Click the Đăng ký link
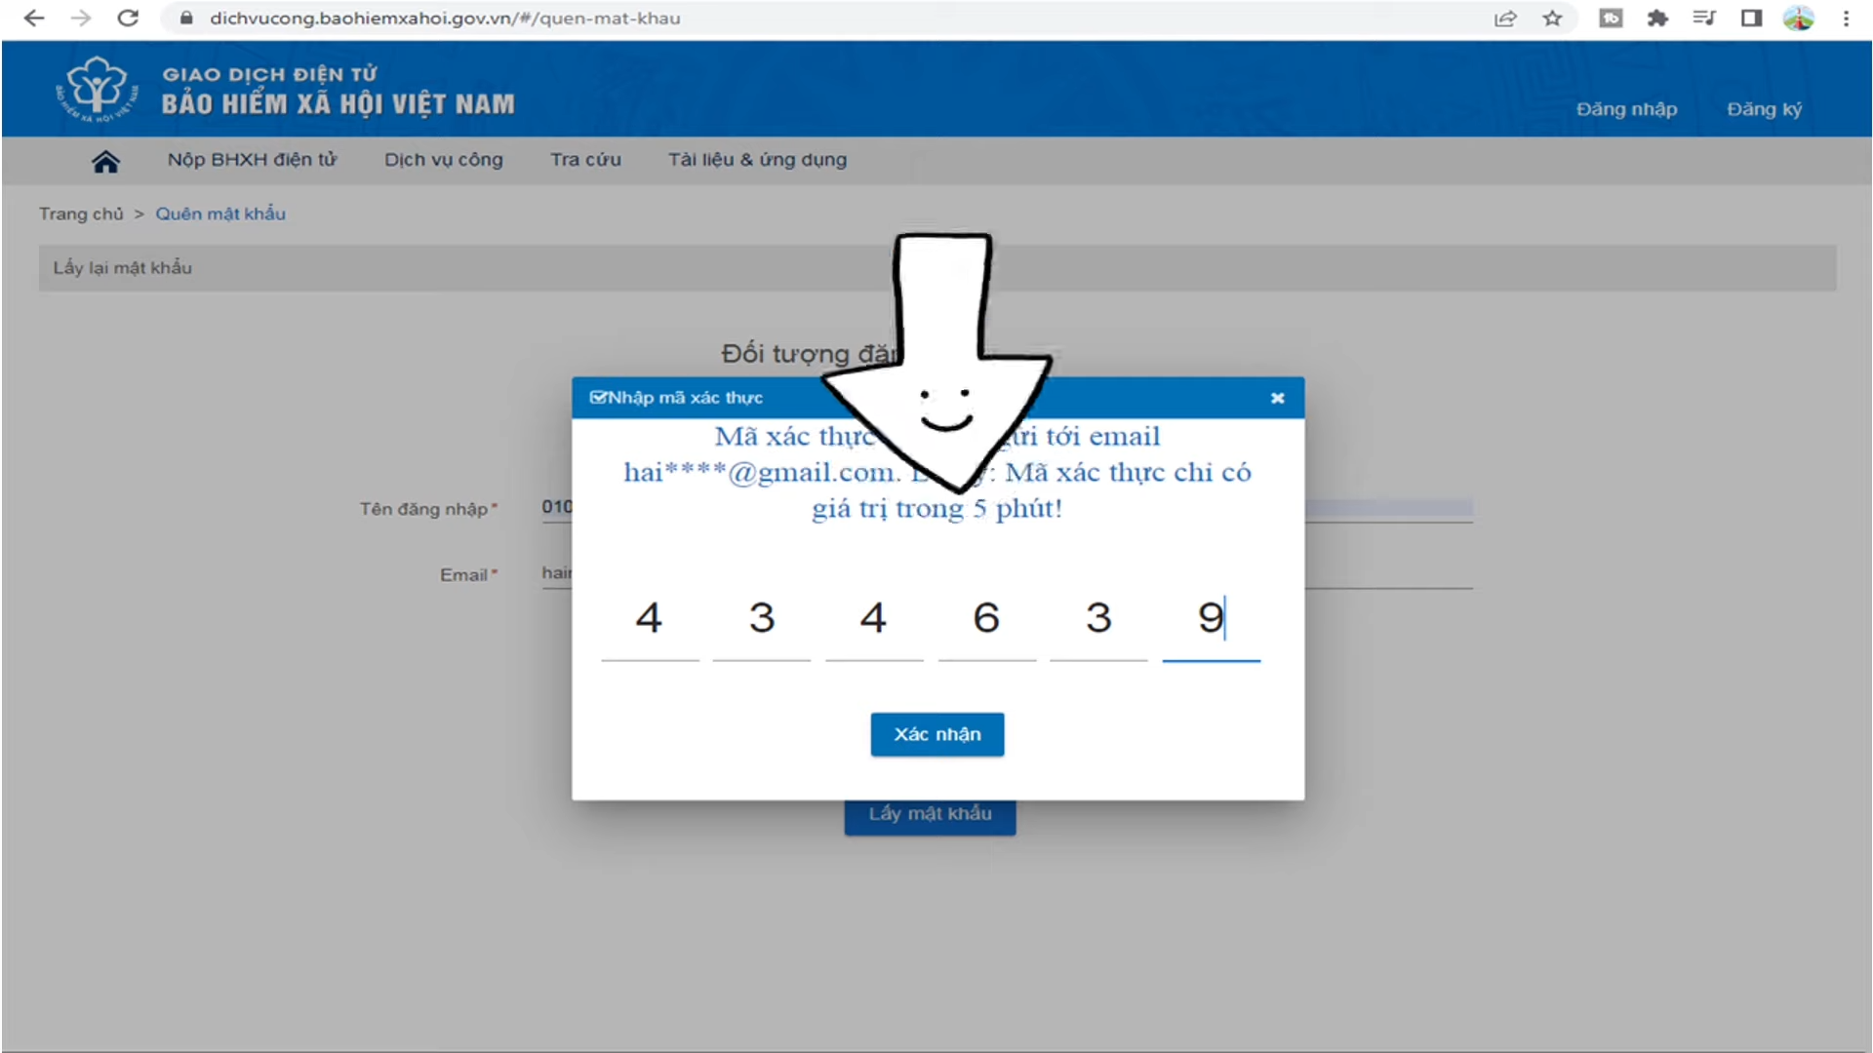 click(1764, 109)
